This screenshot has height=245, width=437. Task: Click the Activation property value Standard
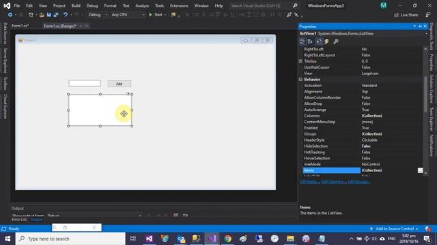[369, 86]
